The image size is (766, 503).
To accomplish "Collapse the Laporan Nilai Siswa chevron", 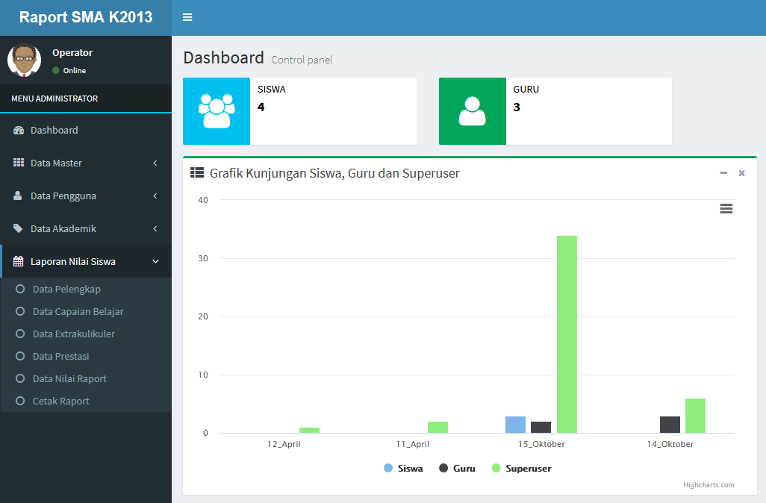I will click(155, 261).
